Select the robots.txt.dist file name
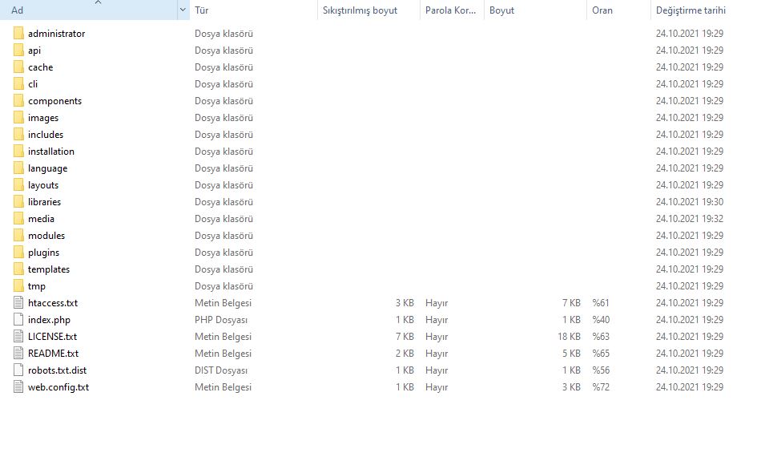The height and width of the screenshot is (453, 757). pyautogui.click(x=58, y=370)
